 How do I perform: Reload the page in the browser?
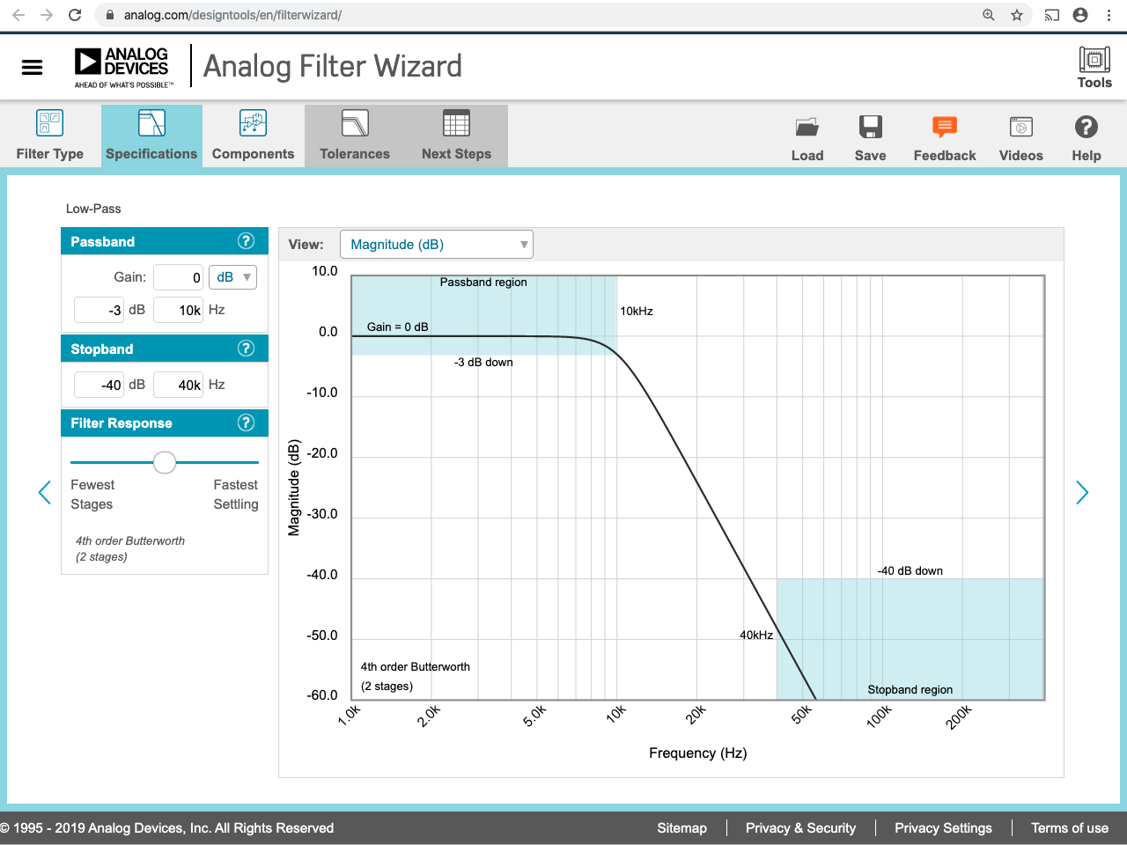pos(75,15)
